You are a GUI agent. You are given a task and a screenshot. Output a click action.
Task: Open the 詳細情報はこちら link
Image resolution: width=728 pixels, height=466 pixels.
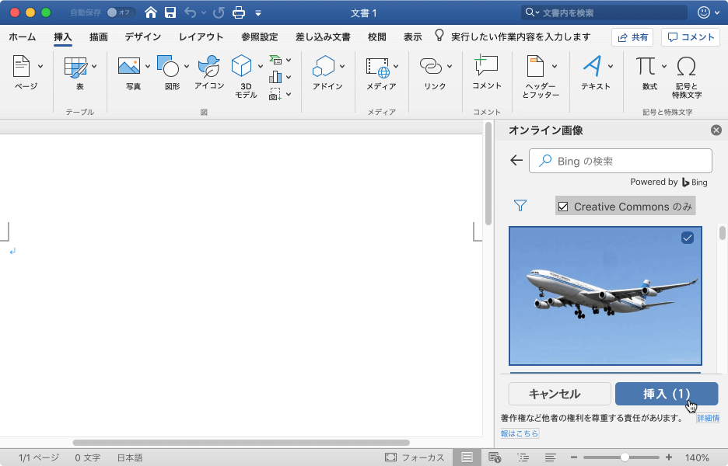point(708,419)
